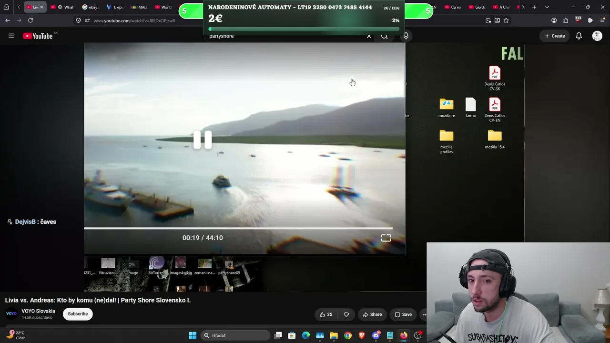Image resolution: width=610 pixels, height=343 pixels.
Task: Open YouTube notifications bell
Action: (579, 36)
